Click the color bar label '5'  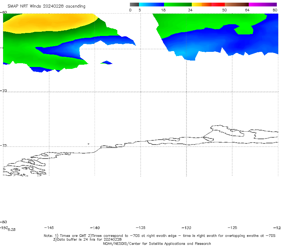(x=140, y=10)
